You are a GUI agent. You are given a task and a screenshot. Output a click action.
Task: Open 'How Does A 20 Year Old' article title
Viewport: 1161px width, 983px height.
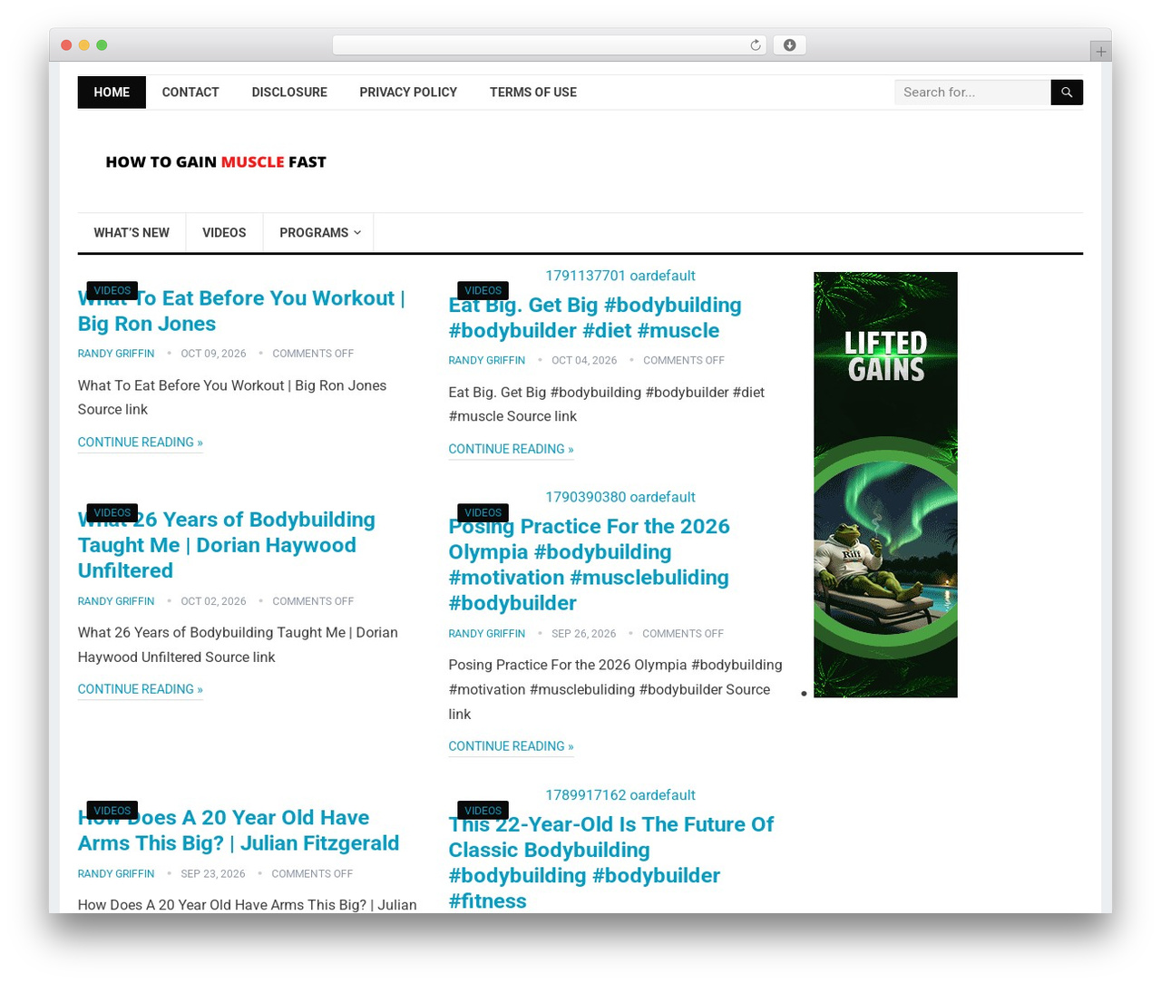pyautogui.click(x=239, y=831)
